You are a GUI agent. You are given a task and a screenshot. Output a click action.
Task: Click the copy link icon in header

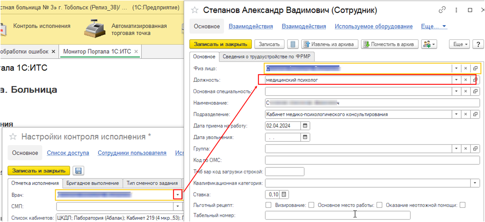442,10
